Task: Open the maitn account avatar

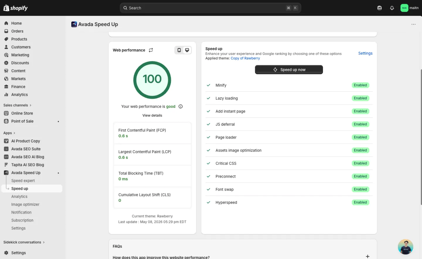Action: tap(404, 8)
